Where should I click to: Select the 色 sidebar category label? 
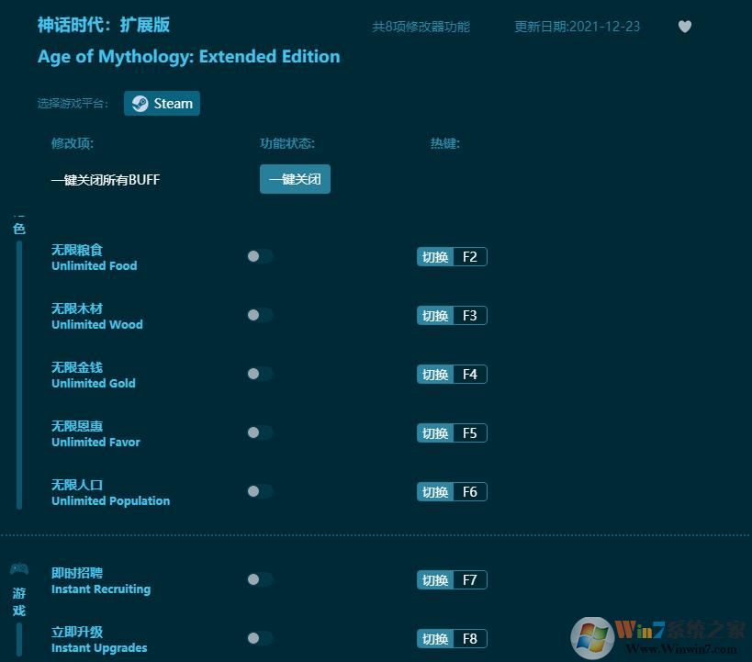[19, 229]
